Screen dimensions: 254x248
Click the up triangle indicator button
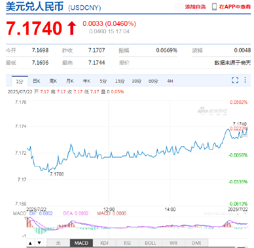(x=30, y=243)
